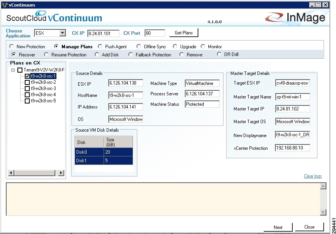Viewport: 336px width, 234px height.
Task: Click the Master Target IP field
Action: 292,109
